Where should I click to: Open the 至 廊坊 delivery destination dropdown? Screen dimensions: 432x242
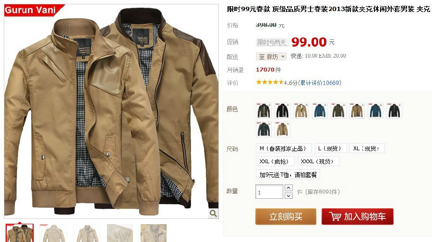tap(271, 57)
